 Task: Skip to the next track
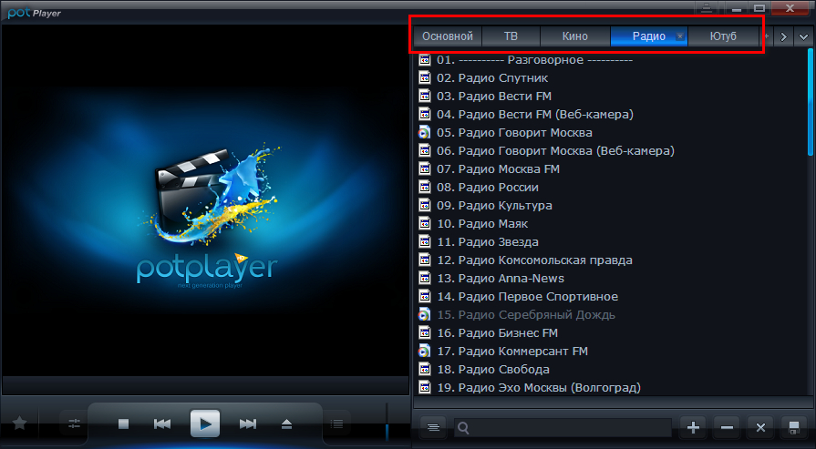[x=248, y=424]
